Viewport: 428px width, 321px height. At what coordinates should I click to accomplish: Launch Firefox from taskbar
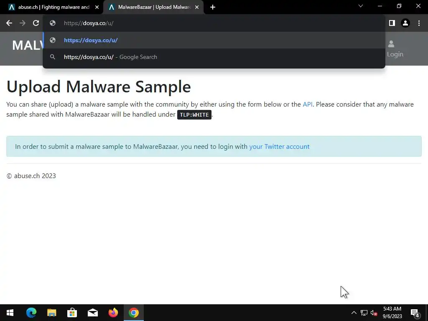coord(113,313)
